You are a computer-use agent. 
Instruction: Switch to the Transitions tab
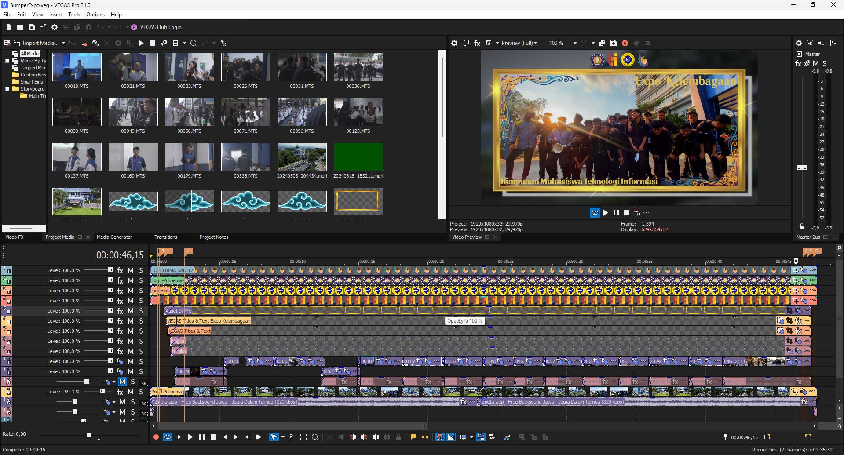166,237
